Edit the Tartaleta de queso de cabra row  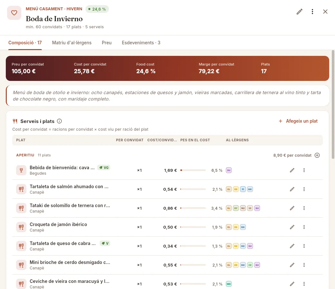(x=292, y=246)
